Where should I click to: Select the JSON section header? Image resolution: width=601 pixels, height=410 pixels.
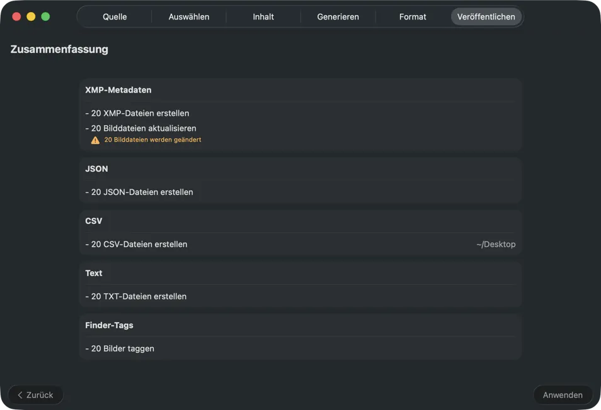tap(96, 169)
